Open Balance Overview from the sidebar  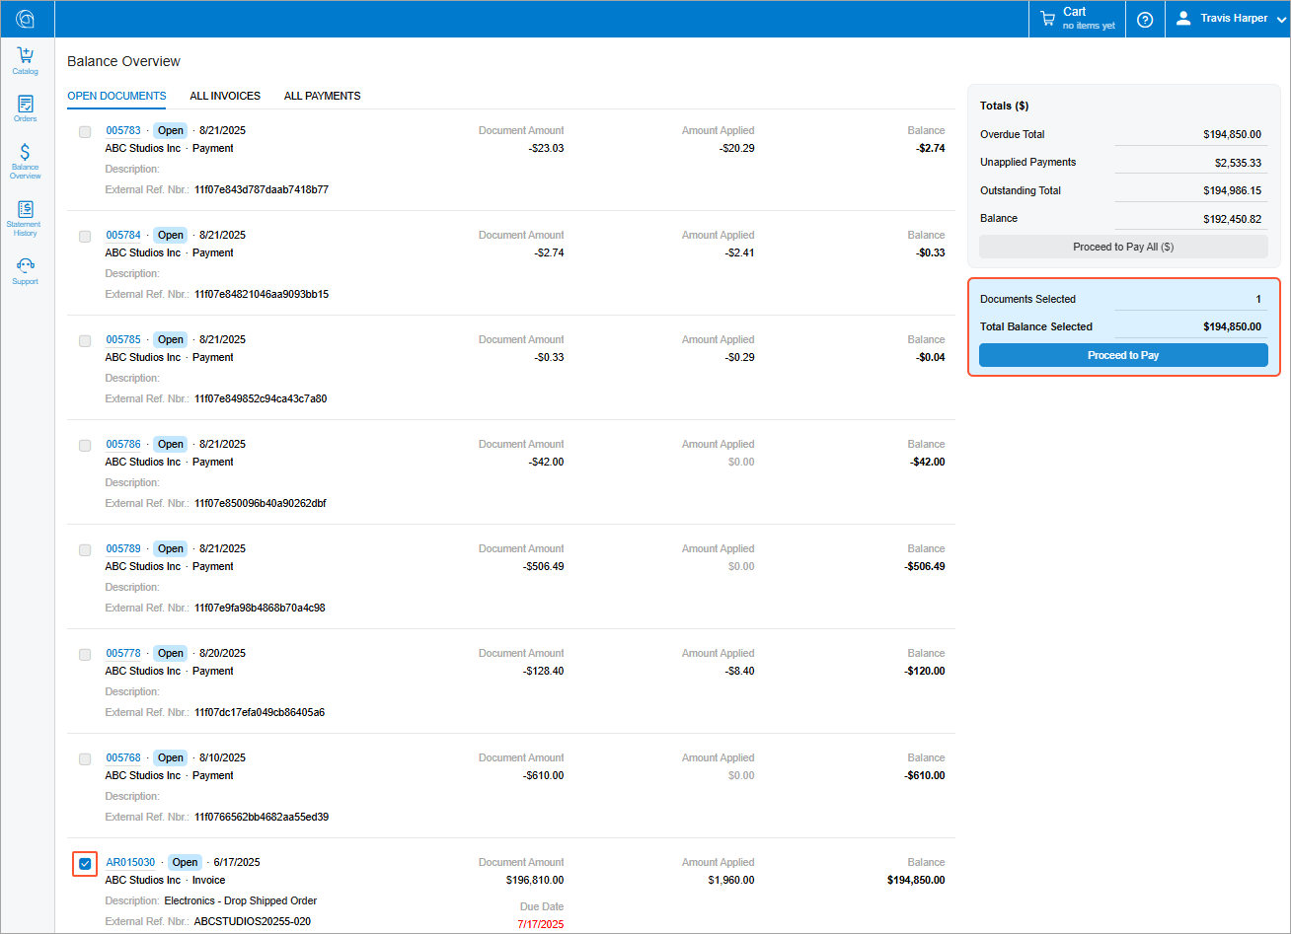[x=26, y=161]
